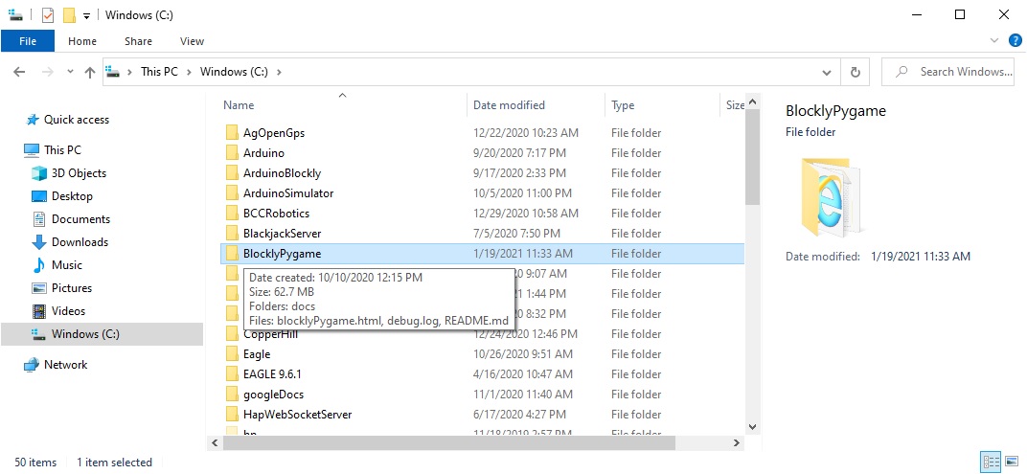Navigate back with the Back arrow
The image size is (1027, 474).
point(19,72)
